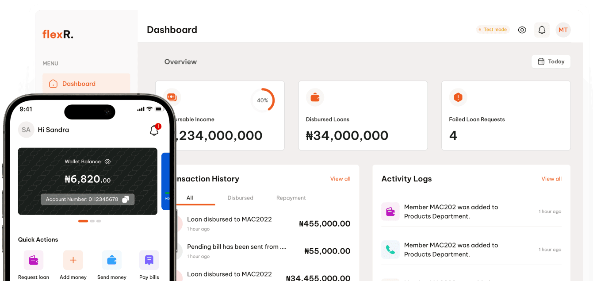Screen dimensions: 593x281
Task: Open the Today date filter dropdown
Action: tap(551, 62)
